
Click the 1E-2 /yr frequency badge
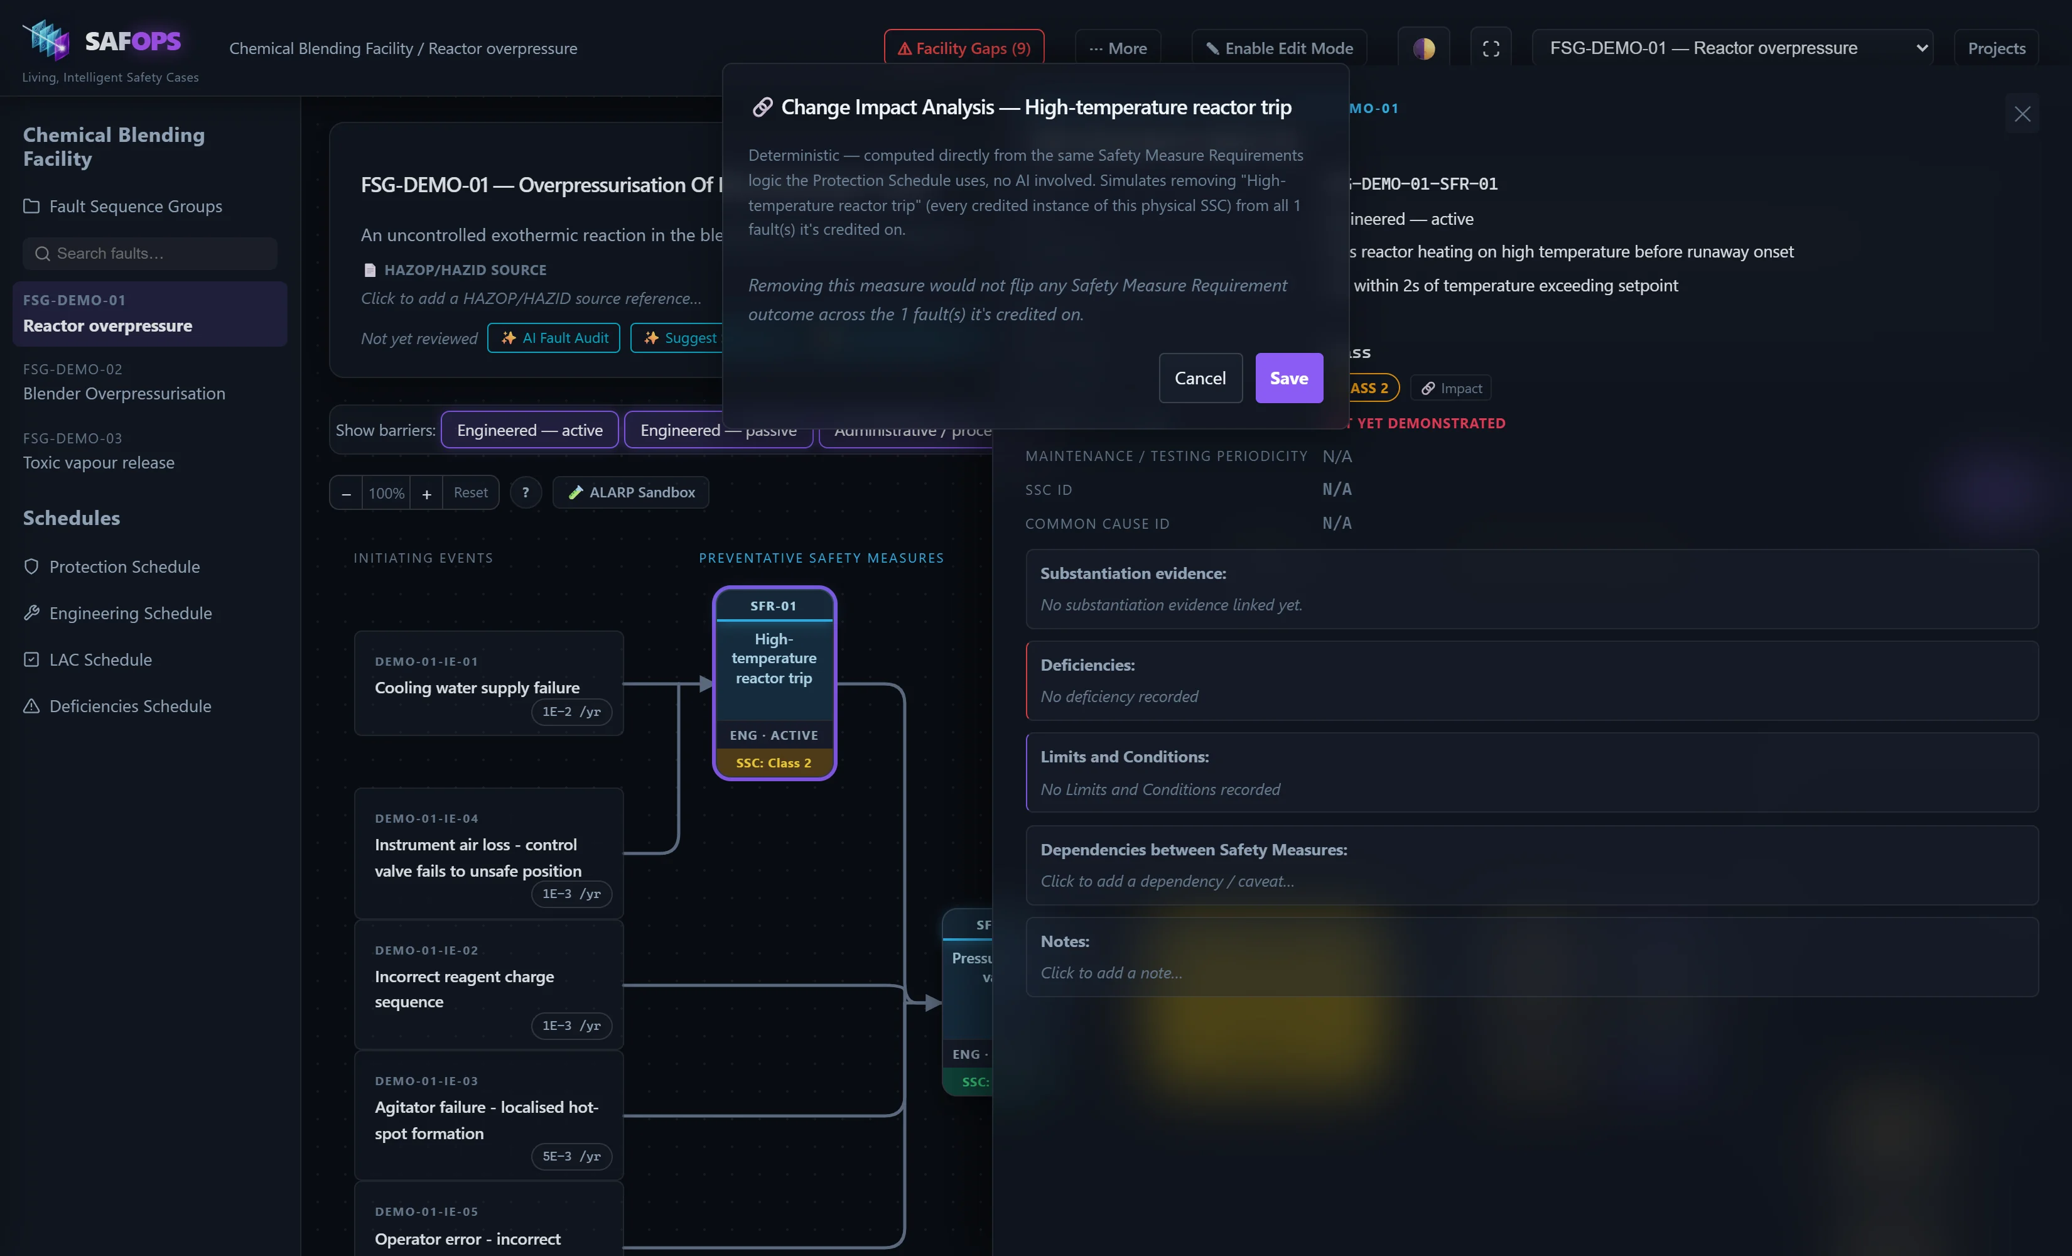point(571,712)
